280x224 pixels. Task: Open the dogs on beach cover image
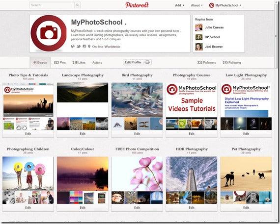pos(246,174)
